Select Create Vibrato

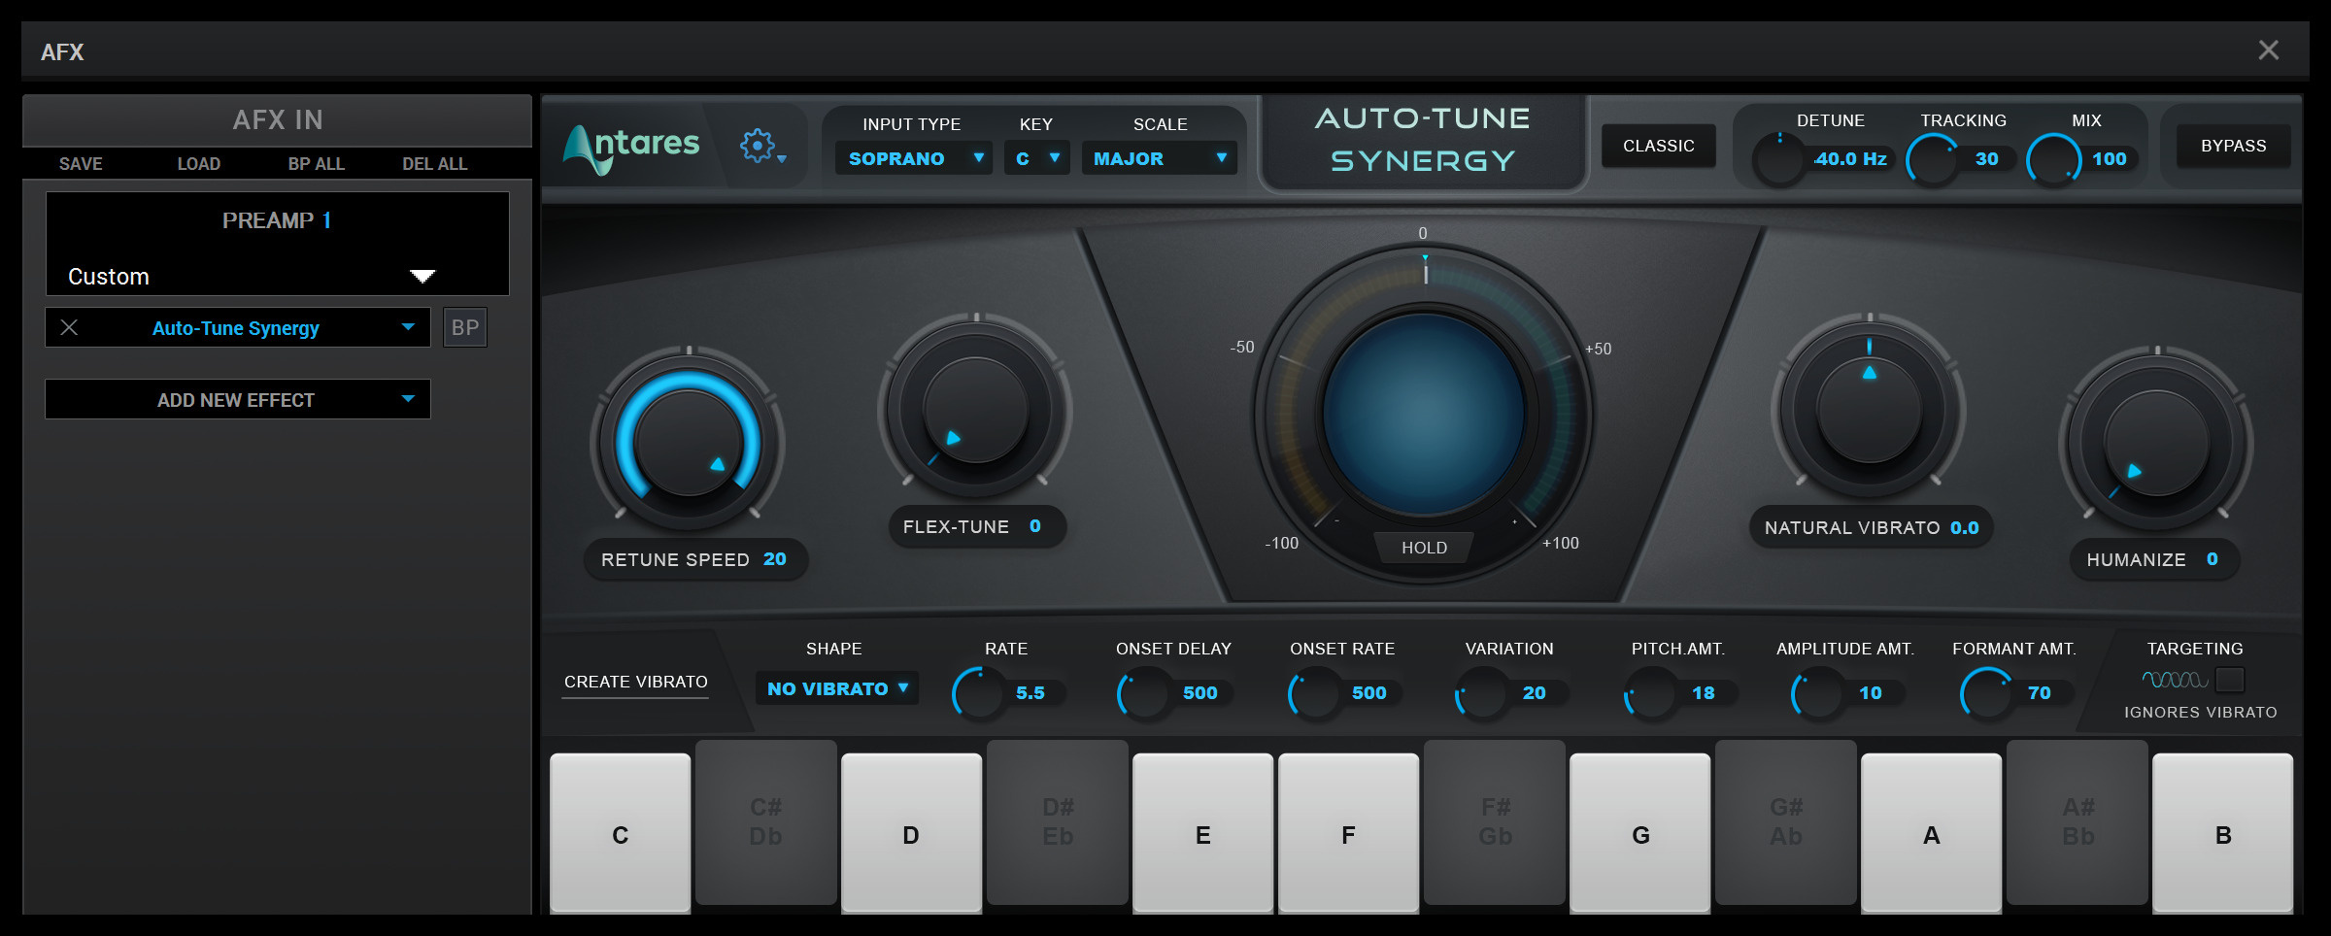tap(634, 681)
